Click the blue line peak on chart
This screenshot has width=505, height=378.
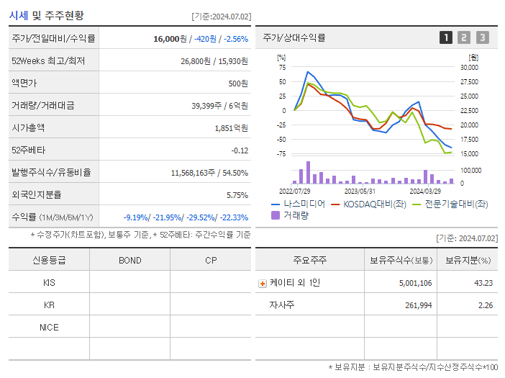coord(308,71)
